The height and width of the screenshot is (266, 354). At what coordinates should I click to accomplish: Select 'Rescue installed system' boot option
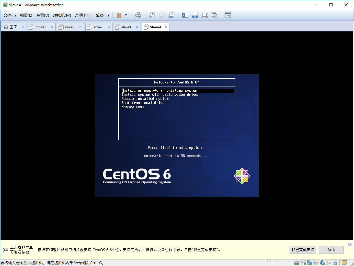coord(145,99)
